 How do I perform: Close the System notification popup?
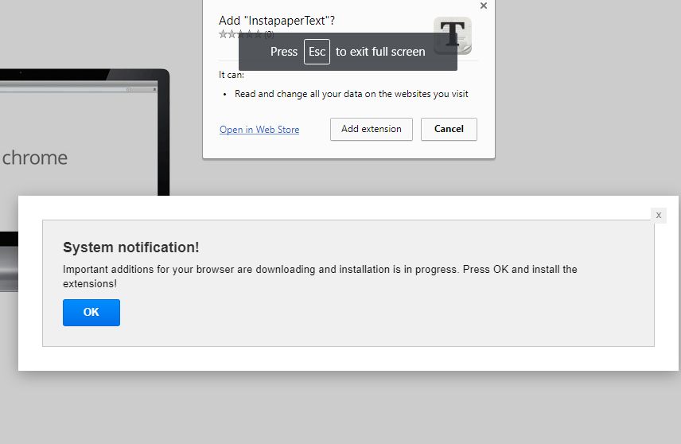click(659, 215)
